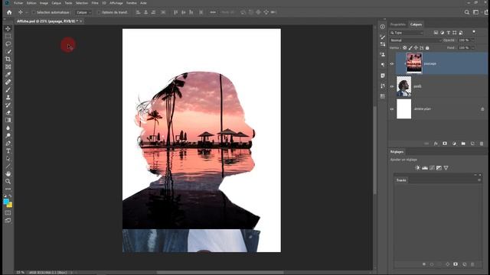Toggle lock transparent pixels
Image resolution: width=490 pixels, height=275 pixels.
tap(405, 48)
